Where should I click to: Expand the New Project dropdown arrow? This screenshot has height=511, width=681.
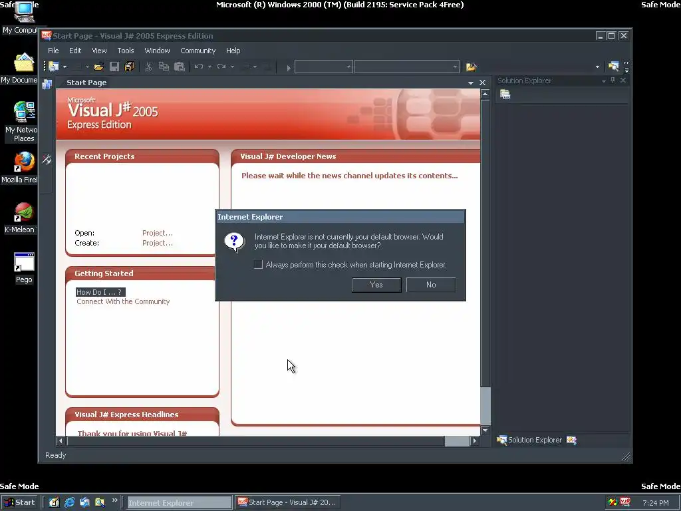coord(65,67)
